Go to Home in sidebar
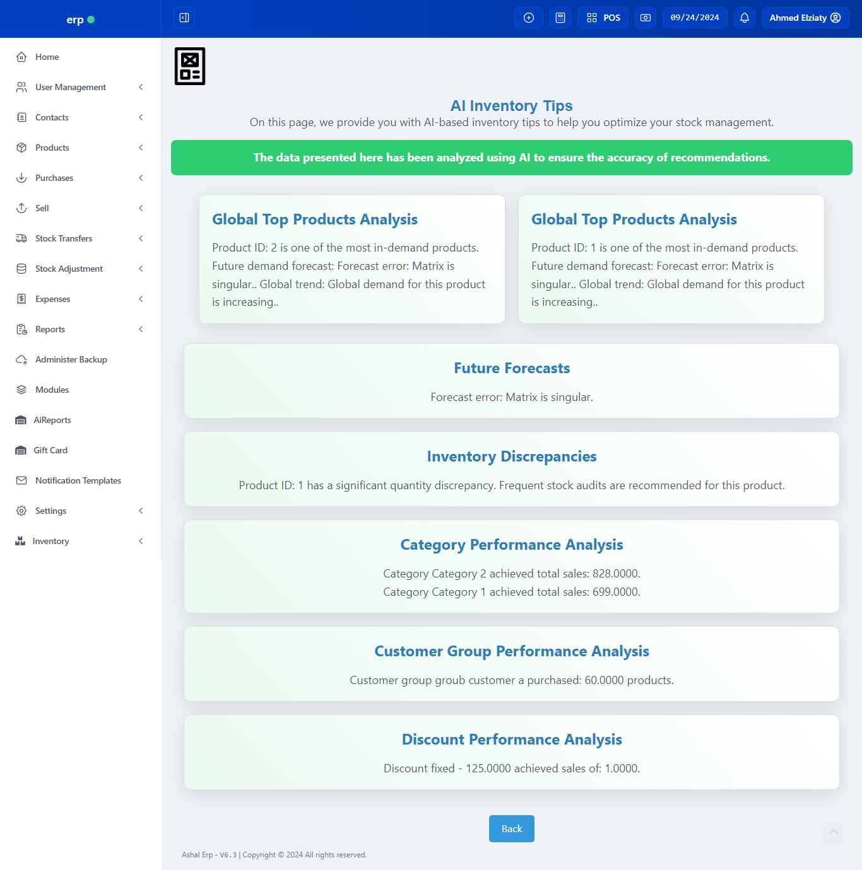The height and width of the screenshot is (870, 862). point(47,57)
